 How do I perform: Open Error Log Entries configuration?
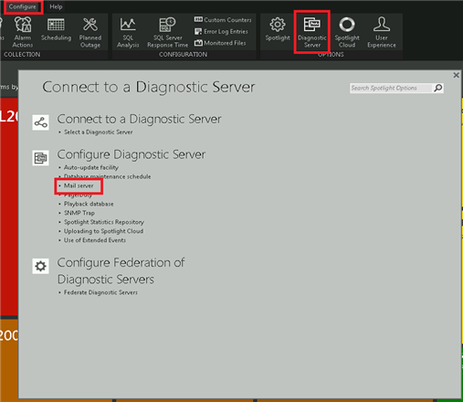pyautogui.click(x=221, y=31)
